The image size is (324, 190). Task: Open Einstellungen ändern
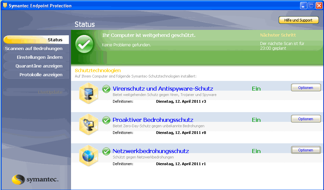[x=36, y=57]
